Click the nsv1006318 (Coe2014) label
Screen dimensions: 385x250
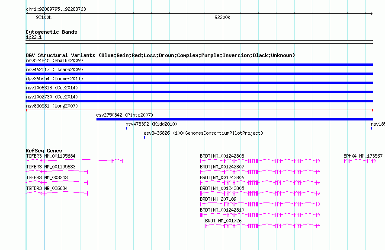(52, 88)
